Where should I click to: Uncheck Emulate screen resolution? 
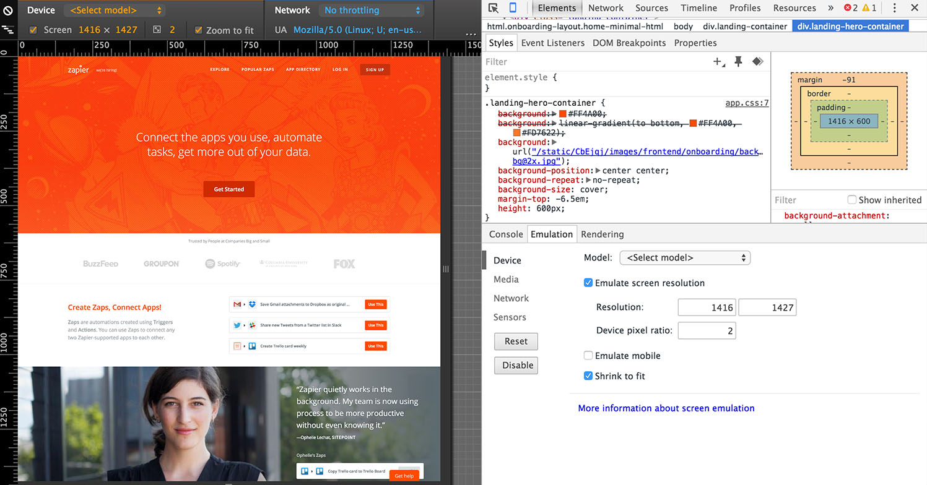point(588,283)
